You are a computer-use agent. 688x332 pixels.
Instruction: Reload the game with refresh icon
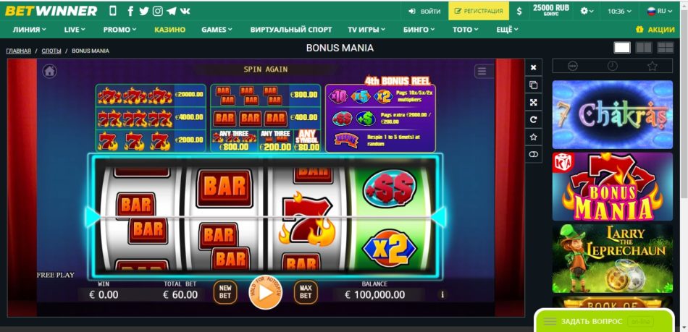533,119
